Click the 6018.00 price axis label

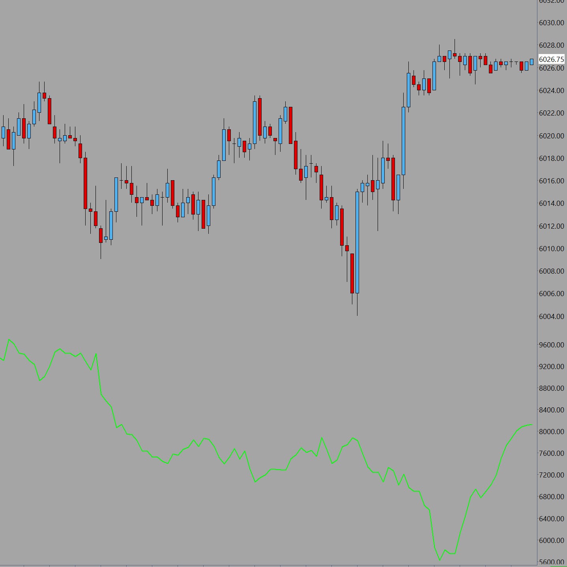click(552, 159)
